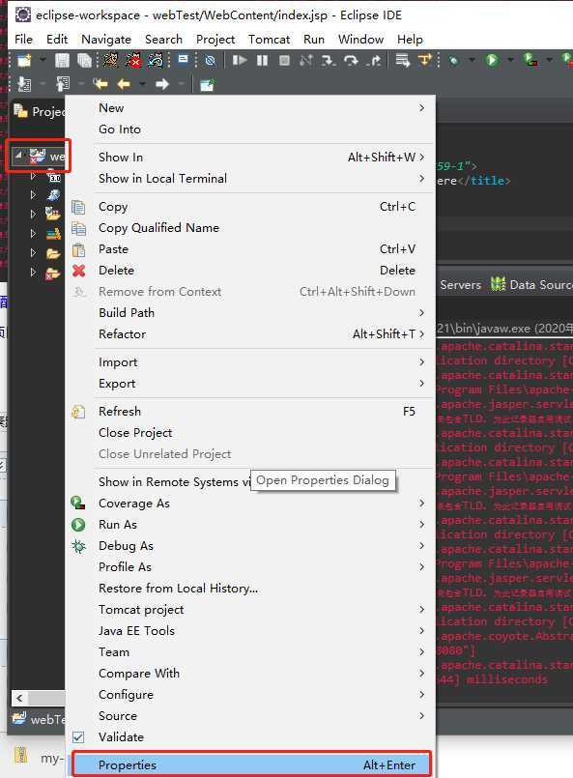Open the Window menu in menu bar
The width and height of the screenshot is (573, 778).
pos(360,40)
